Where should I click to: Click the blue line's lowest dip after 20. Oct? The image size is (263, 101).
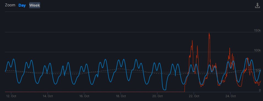(x=165, y=90)
